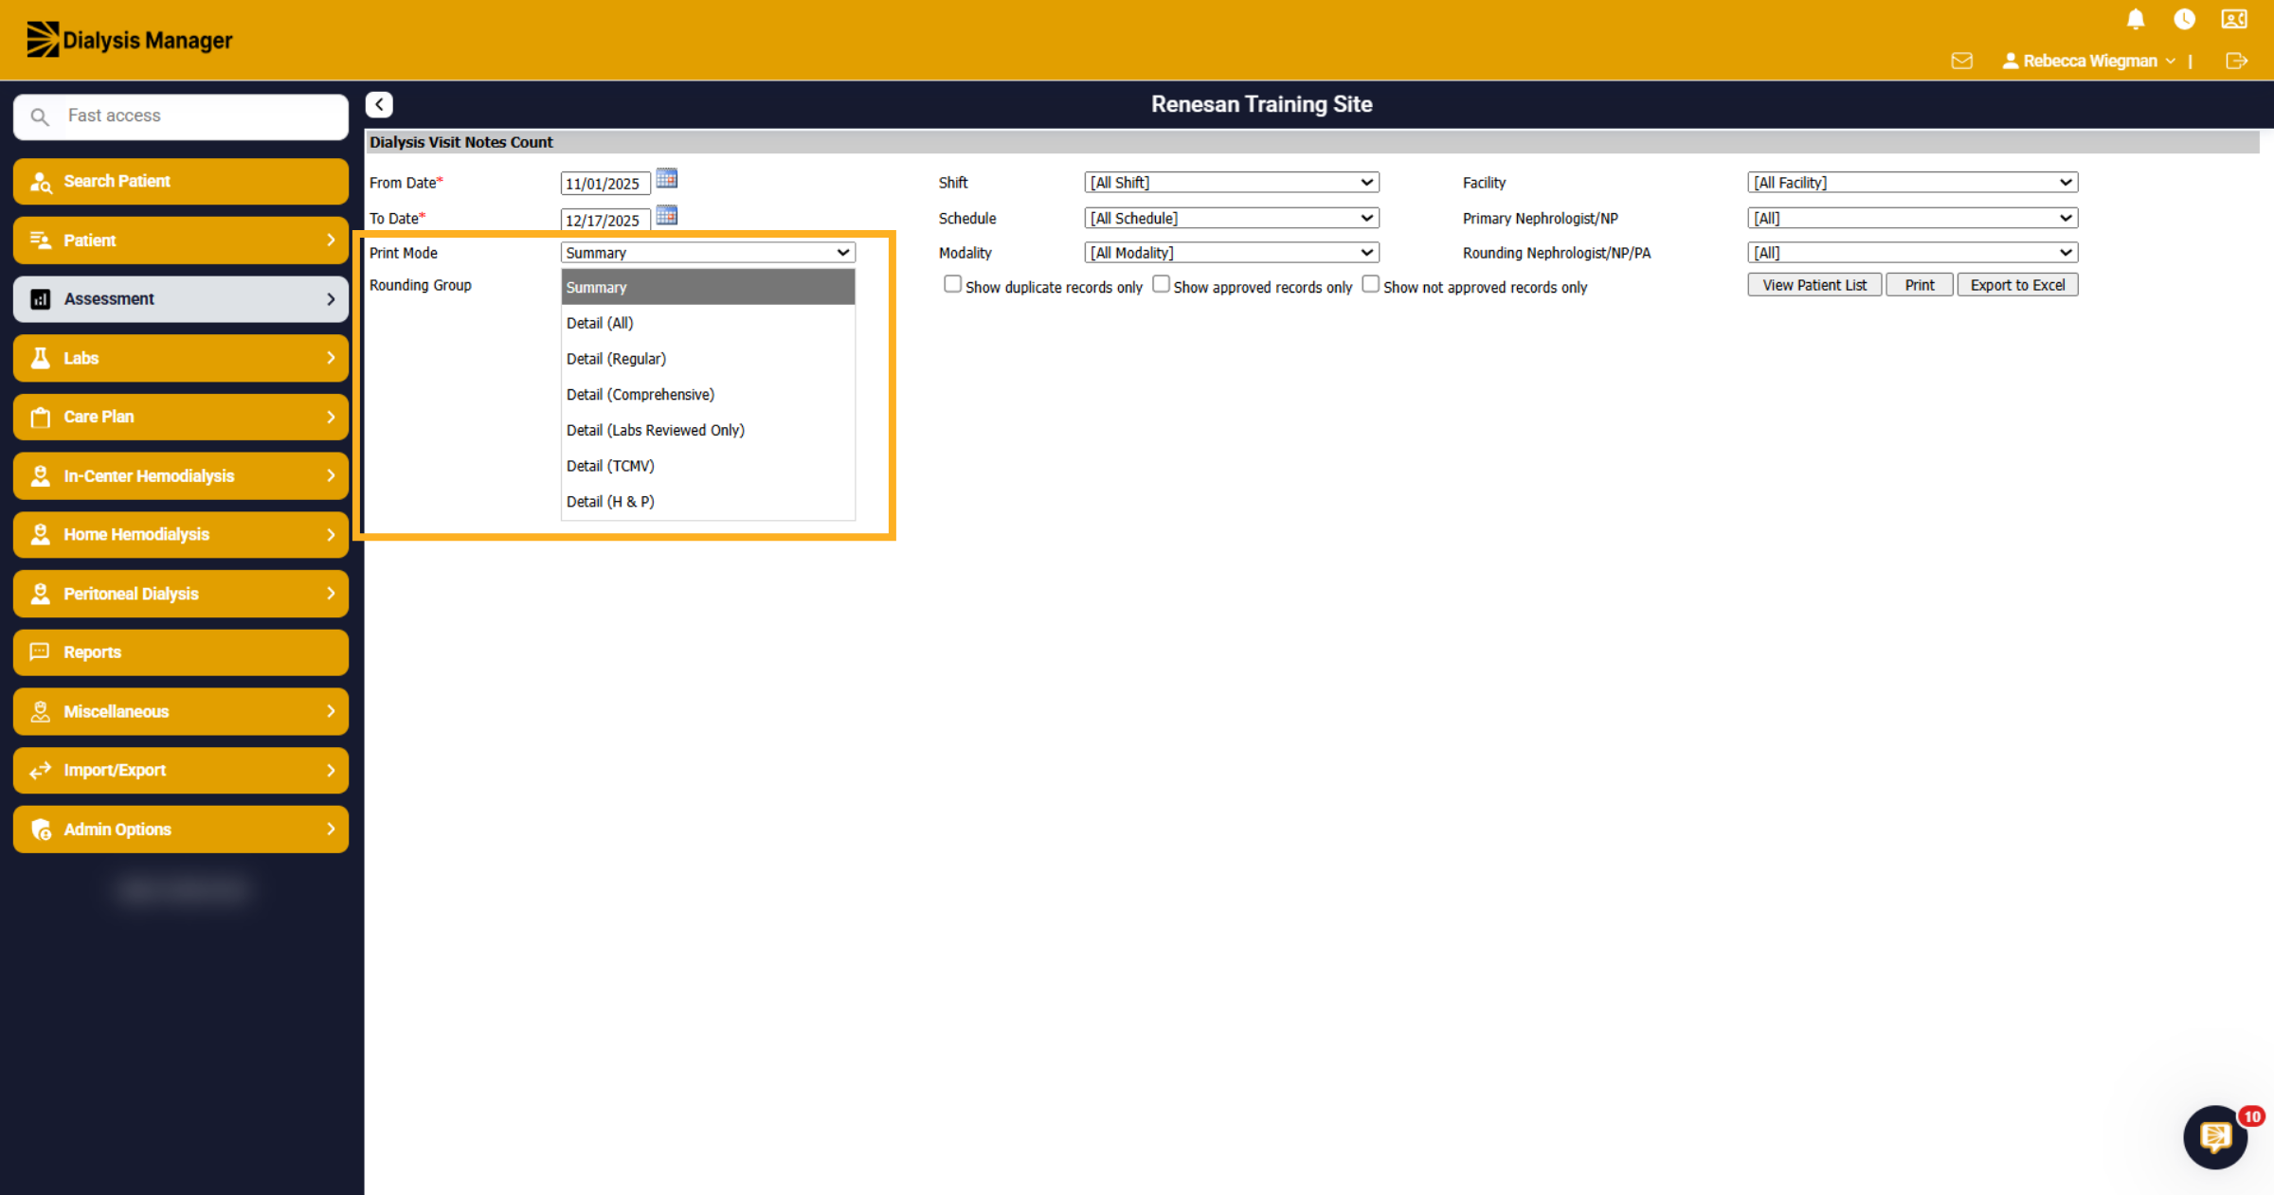Click the notifications bell icon
The height and width of the screenshot is (1195, 2274).
tap(2135, 19)
